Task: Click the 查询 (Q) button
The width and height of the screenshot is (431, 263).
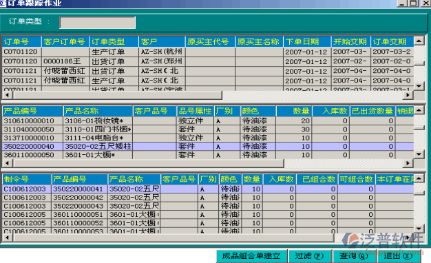Action: [x=353, y=256]
